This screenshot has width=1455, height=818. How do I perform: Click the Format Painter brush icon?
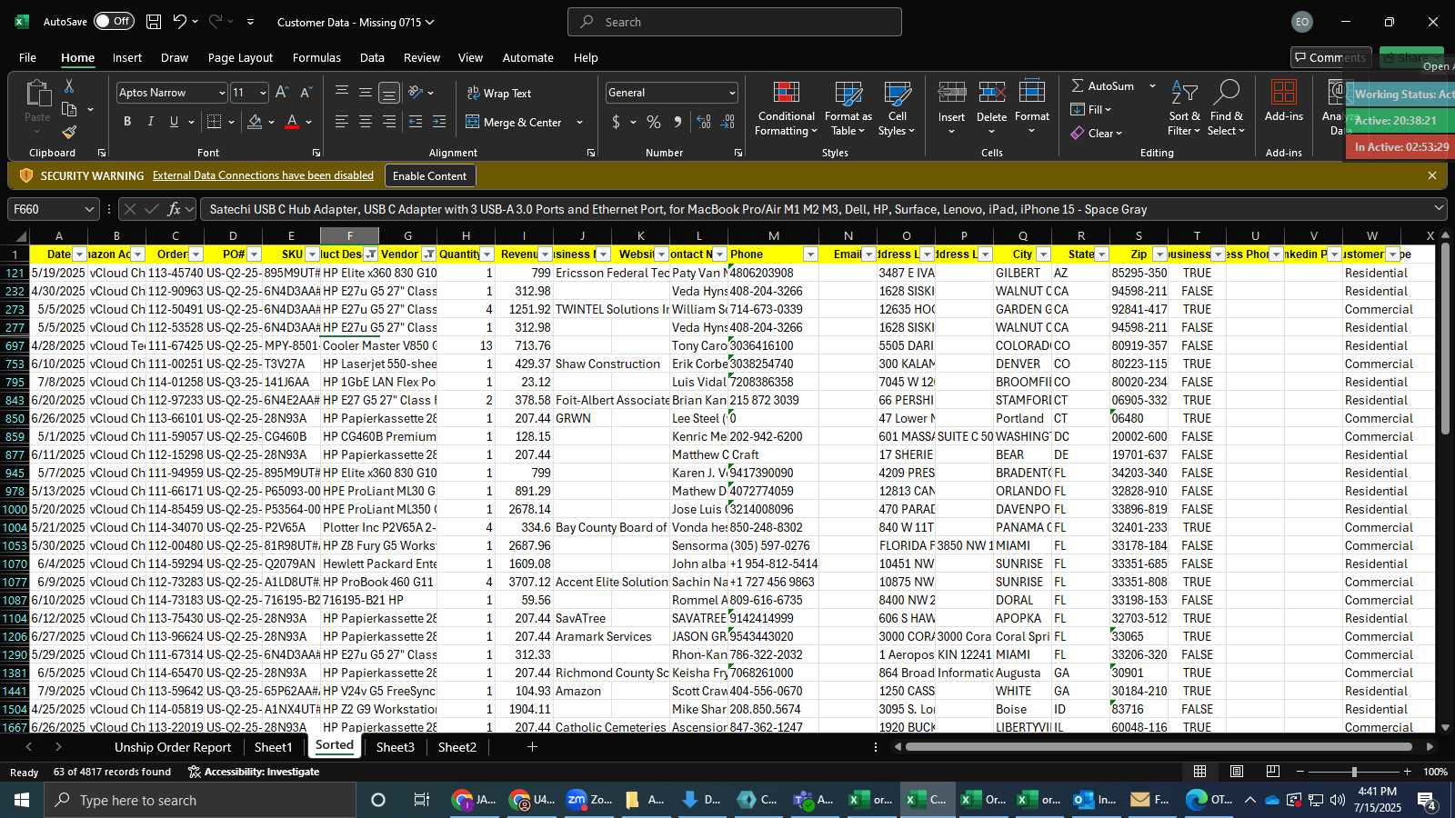pyautogui.click(x=69, y=132)
